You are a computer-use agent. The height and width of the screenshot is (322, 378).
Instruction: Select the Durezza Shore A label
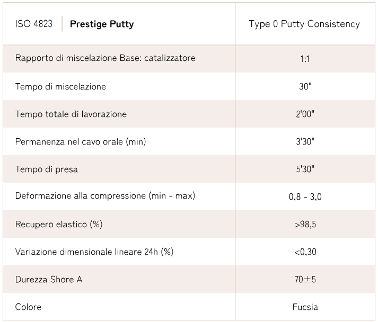(x=49, y=279)
